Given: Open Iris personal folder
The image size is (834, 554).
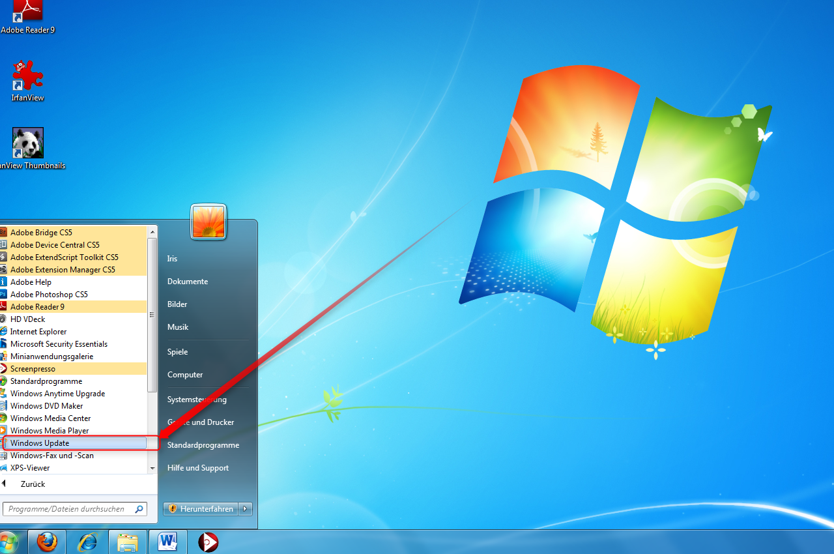Looking at the screenshot, I should [x=172, y=259].
